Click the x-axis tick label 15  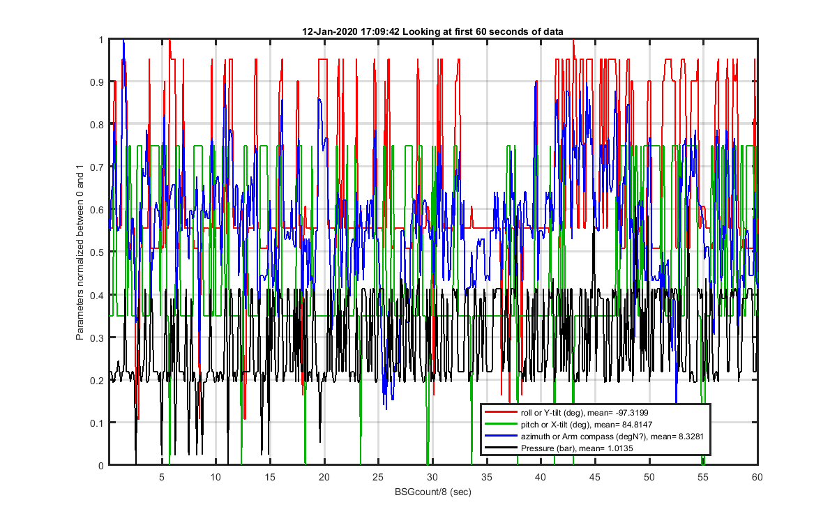tap(270, 477)
